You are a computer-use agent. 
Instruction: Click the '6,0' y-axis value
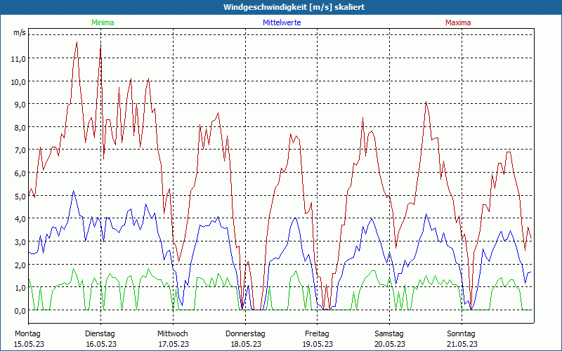click(20, 173)
